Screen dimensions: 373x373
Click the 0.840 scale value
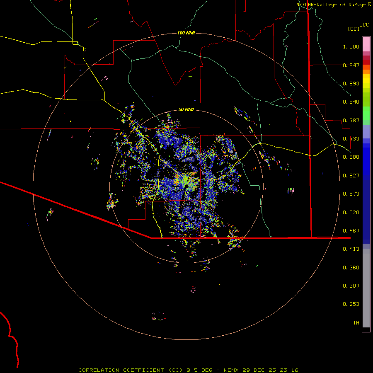[x=351, y=102]
